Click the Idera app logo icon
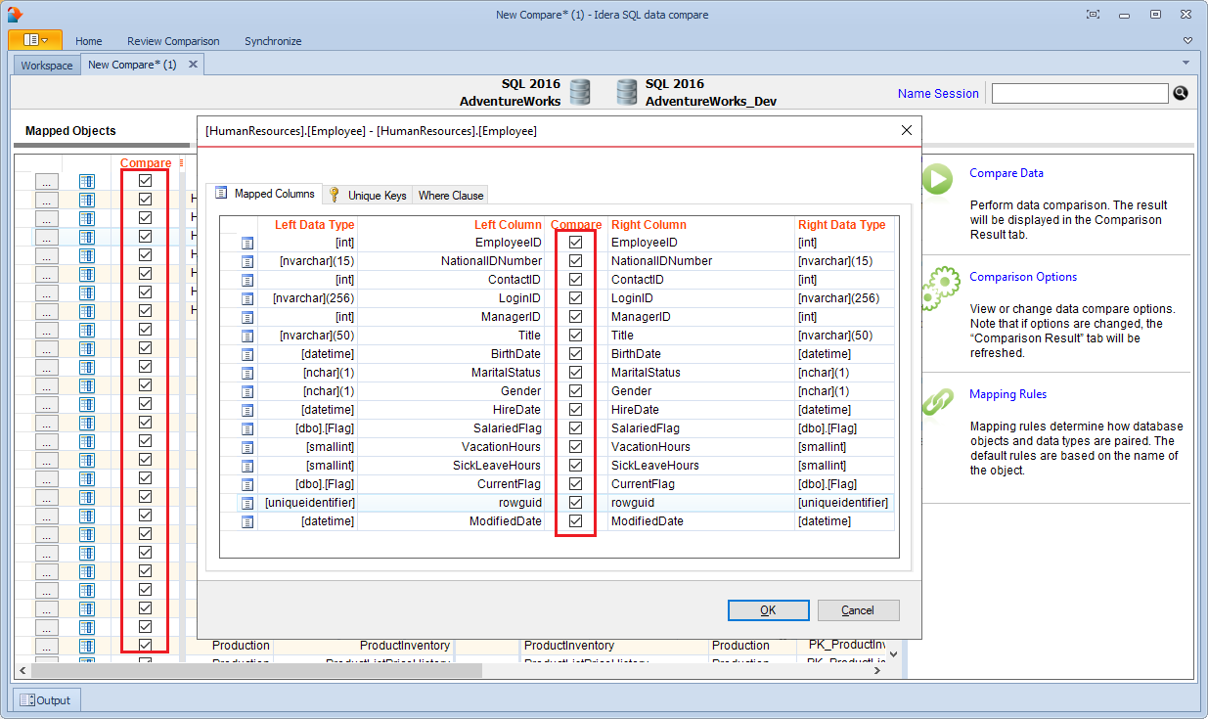Screen dimensions: 1208x719 tap(15, 14)
